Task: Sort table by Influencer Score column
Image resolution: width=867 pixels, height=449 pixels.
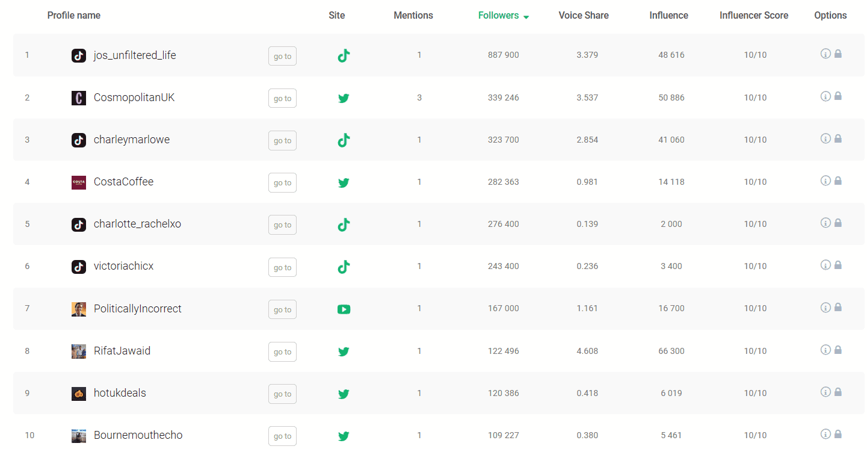Action: 754,16
